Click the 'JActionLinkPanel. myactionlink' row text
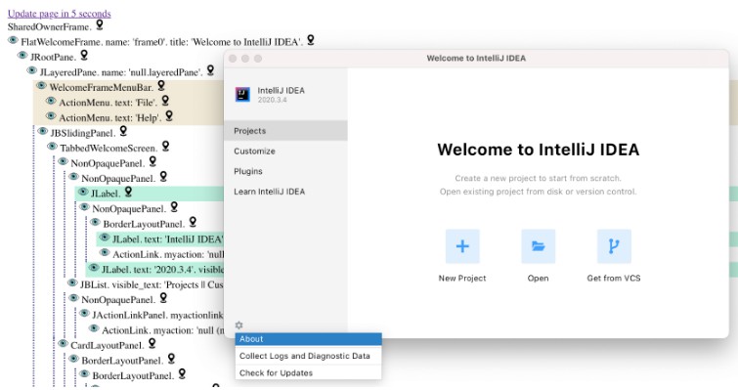The image size is (738, 390). click(x=157, y=315)
